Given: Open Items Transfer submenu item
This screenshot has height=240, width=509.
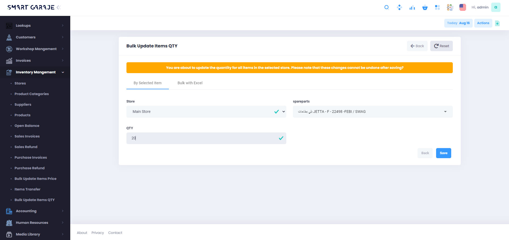Looking at the screenshot, I should [x=28, y=189].
